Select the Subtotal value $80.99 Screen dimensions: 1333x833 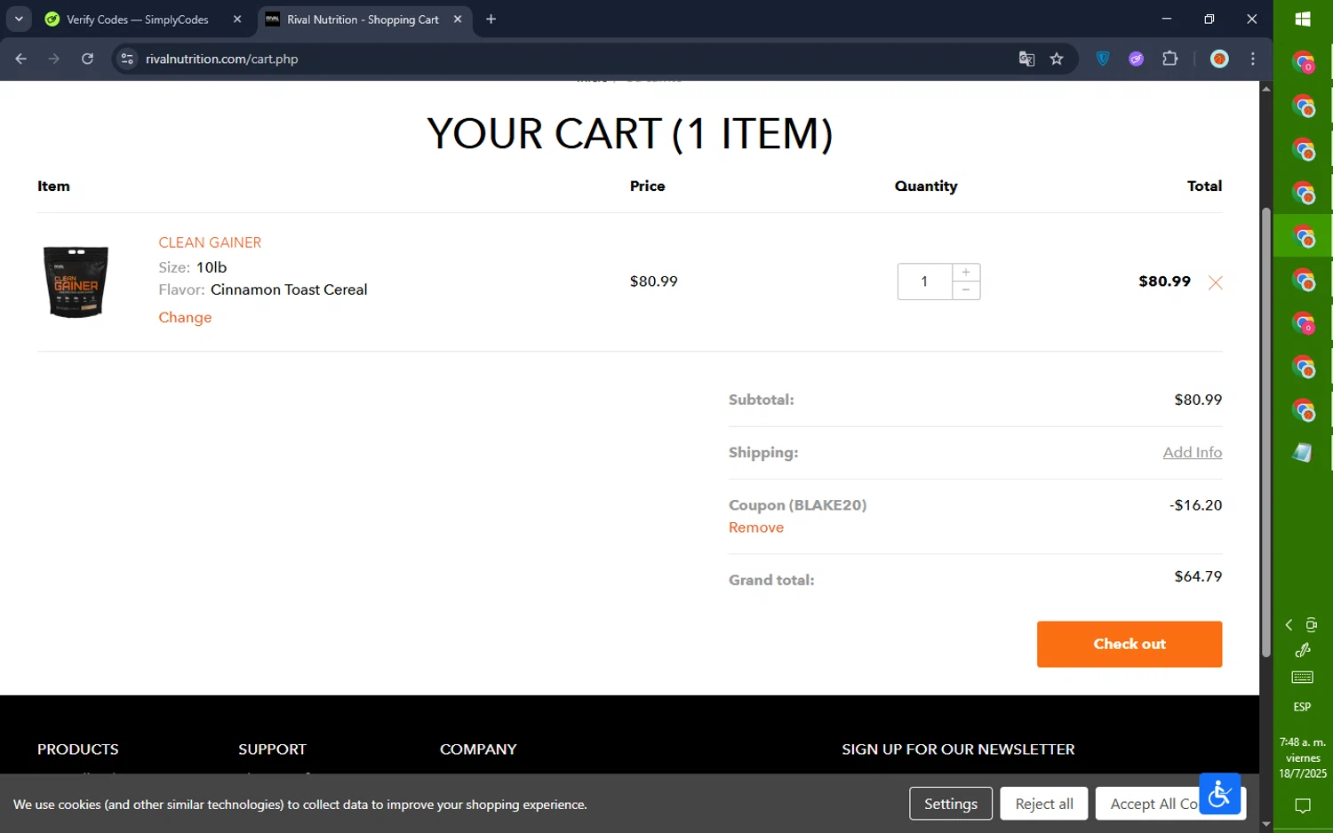pos(1198,400)
